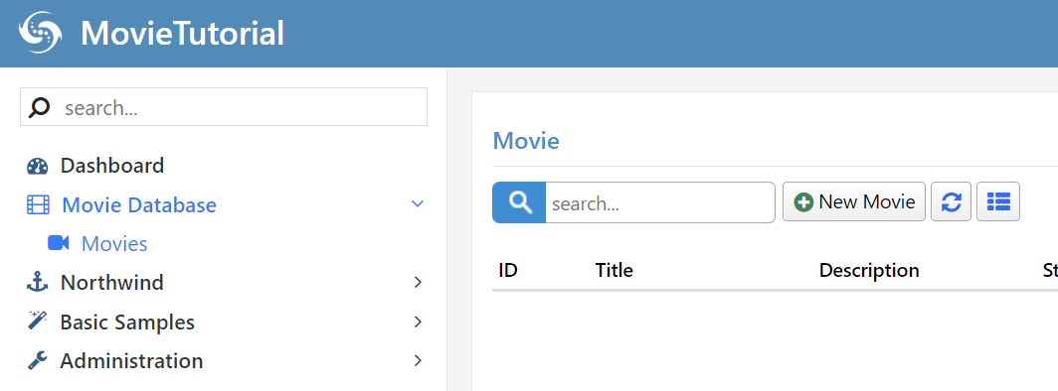Collapse the Movie Database chevron
This screenshot has height=391, width=1058.
tap(418, 203)
